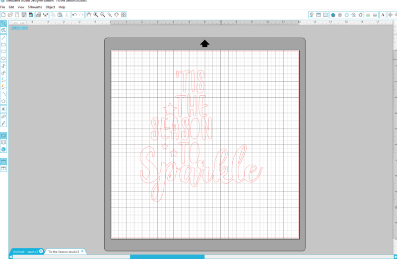Open the Text Style panel icon
The width and height of the screenshot is (397, 259).
383,15
